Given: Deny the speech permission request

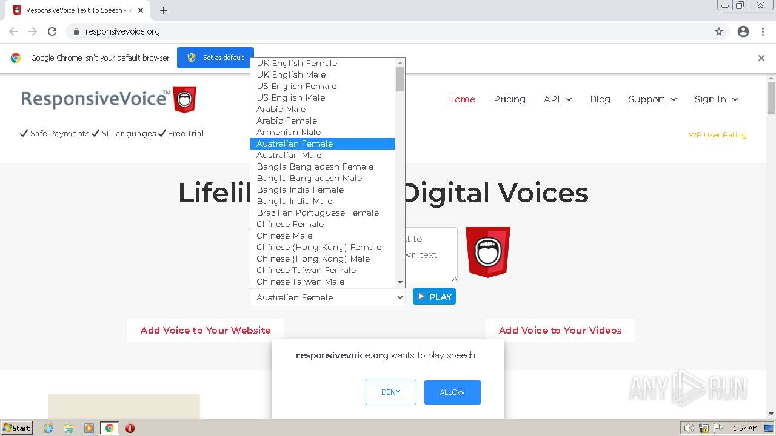Looking at the screenshot, I should (x=391, y=392).
